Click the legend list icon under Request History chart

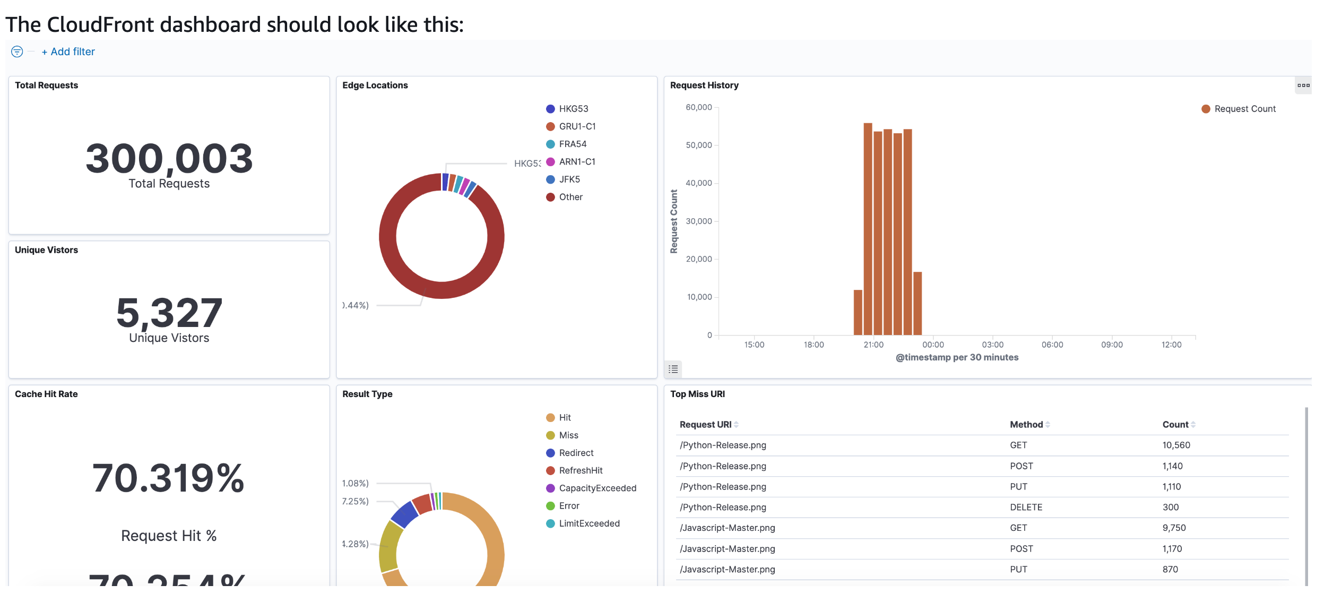click(673, 369)
